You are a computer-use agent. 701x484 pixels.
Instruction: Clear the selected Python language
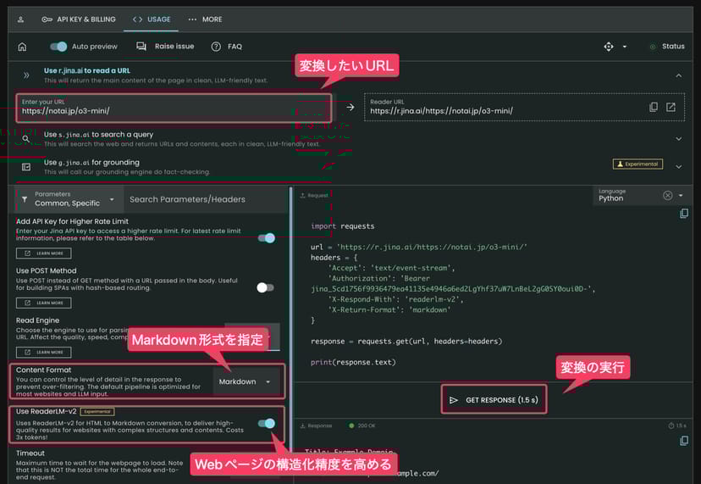(667, 196)
